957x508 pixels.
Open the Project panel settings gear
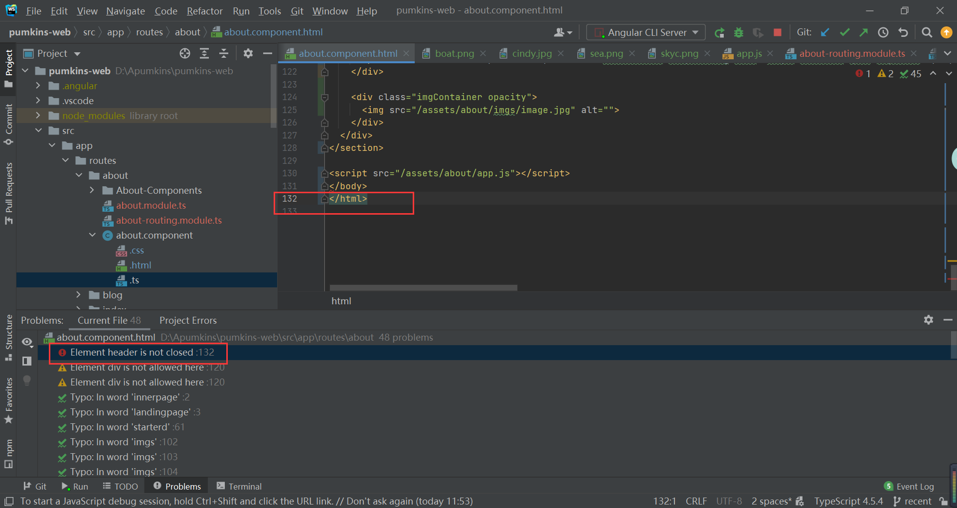248,53
